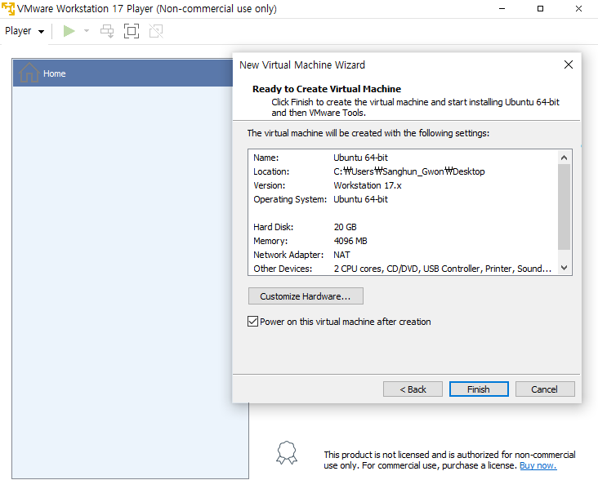The width and height of the screenshot is (598, 489).
Task: Select the Memory 4096 MB row
Action: click(x=403, y=241)
